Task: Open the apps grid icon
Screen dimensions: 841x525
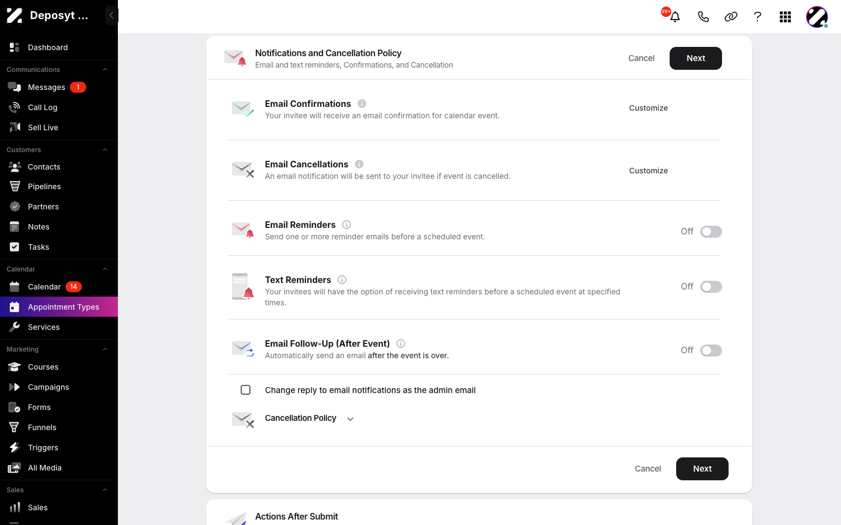Action: (x=785, y=16)
